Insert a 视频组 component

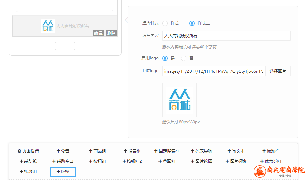28,172
